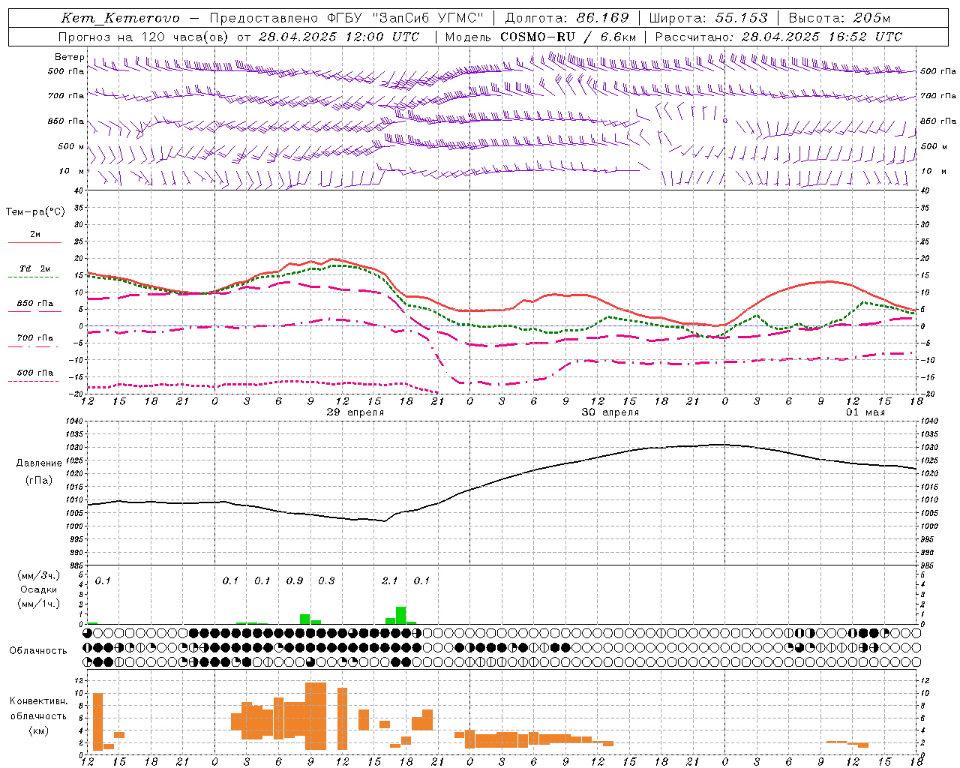Image resolution: width=960 pixels, height=768 pixels.
Task: Select the 'Широта: 55.153' latitude value
Action: coord(709,18)
